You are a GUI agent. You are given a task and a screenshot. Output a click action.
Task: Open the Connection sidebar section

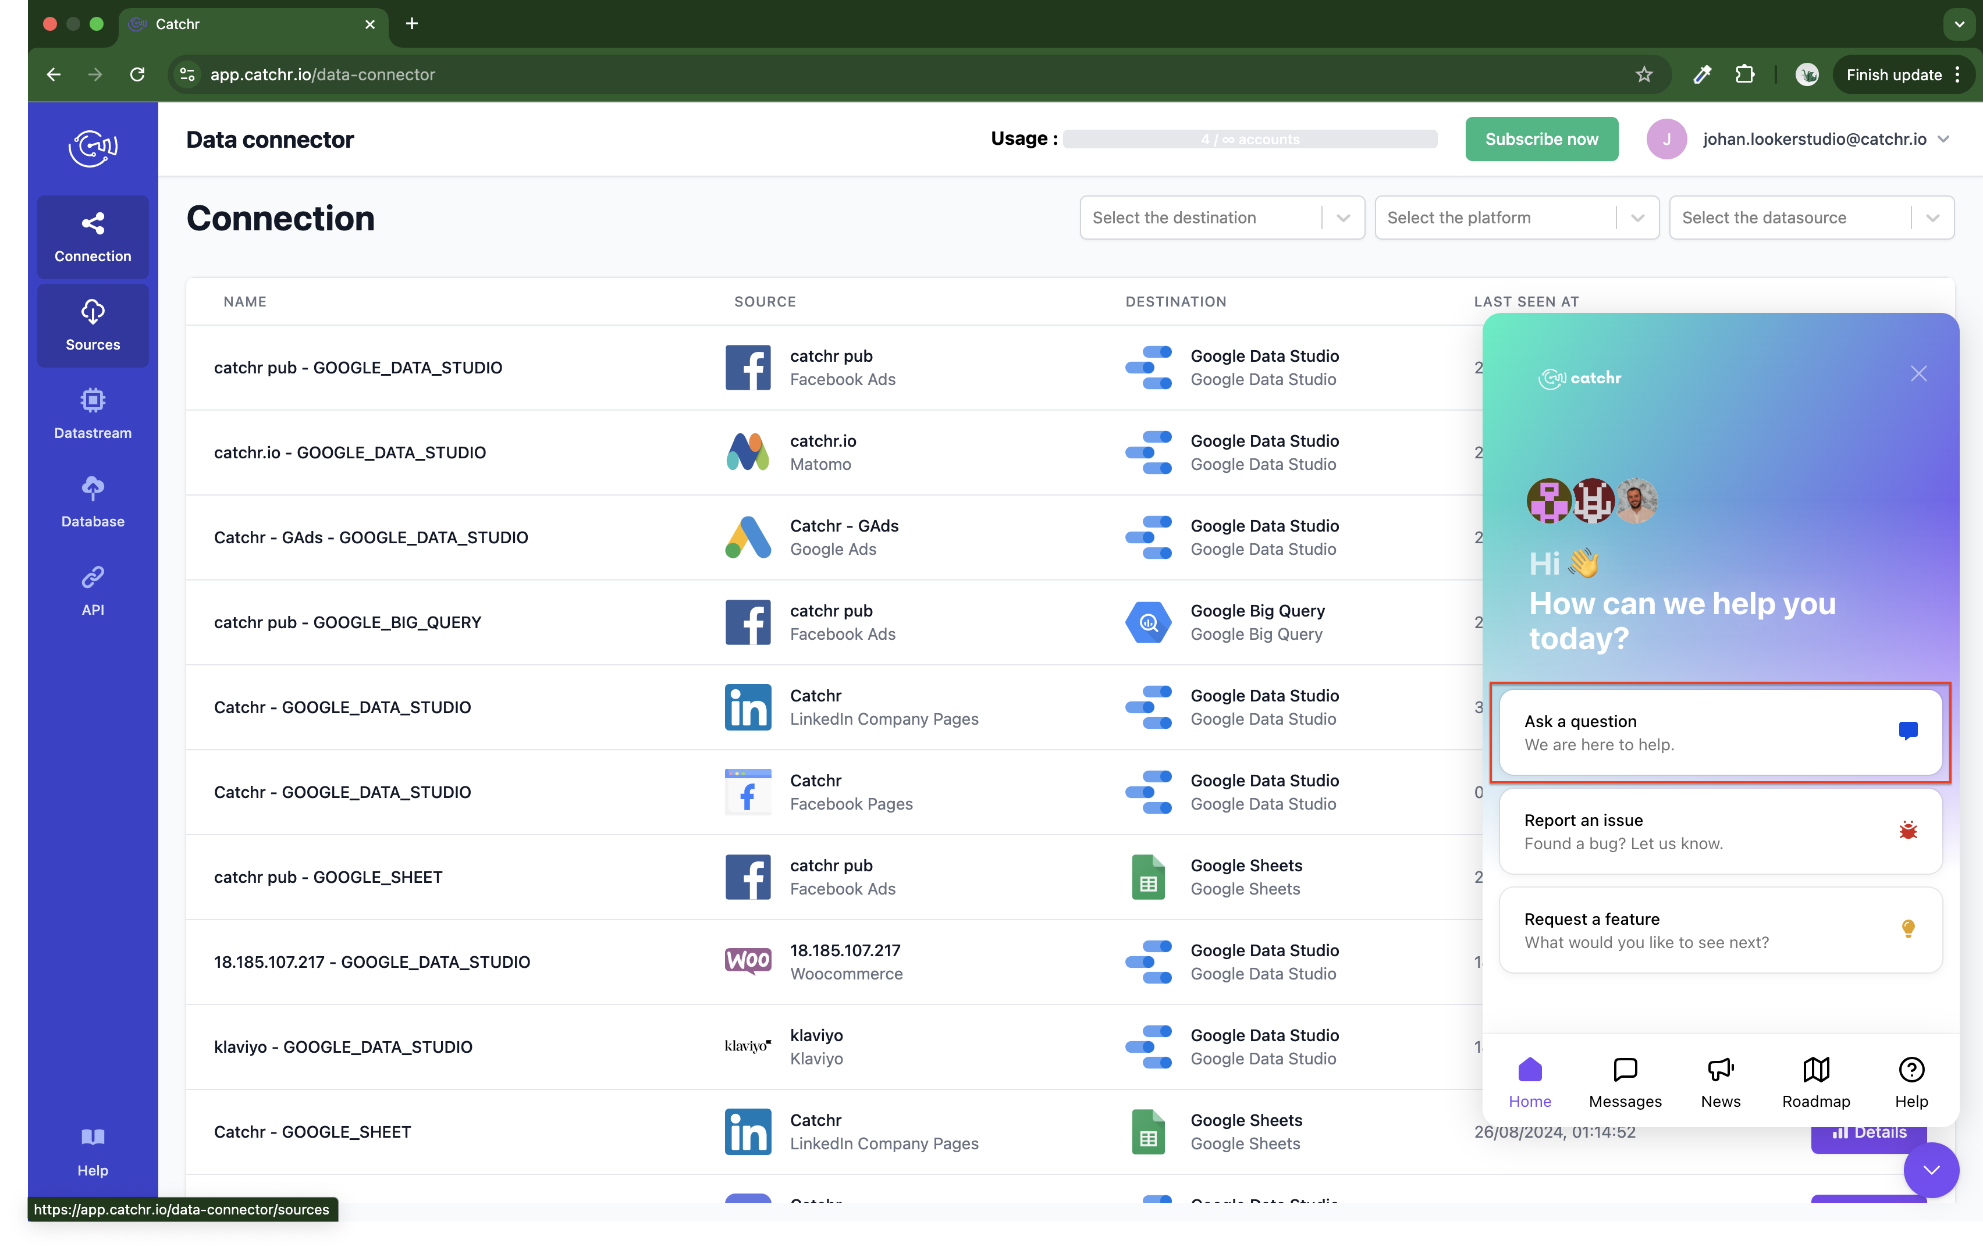coord(93,237)
